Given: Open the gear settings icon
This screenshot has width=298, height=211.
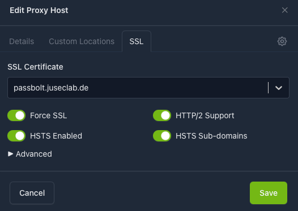Looking at the screenshot, I should coord(282,41).
